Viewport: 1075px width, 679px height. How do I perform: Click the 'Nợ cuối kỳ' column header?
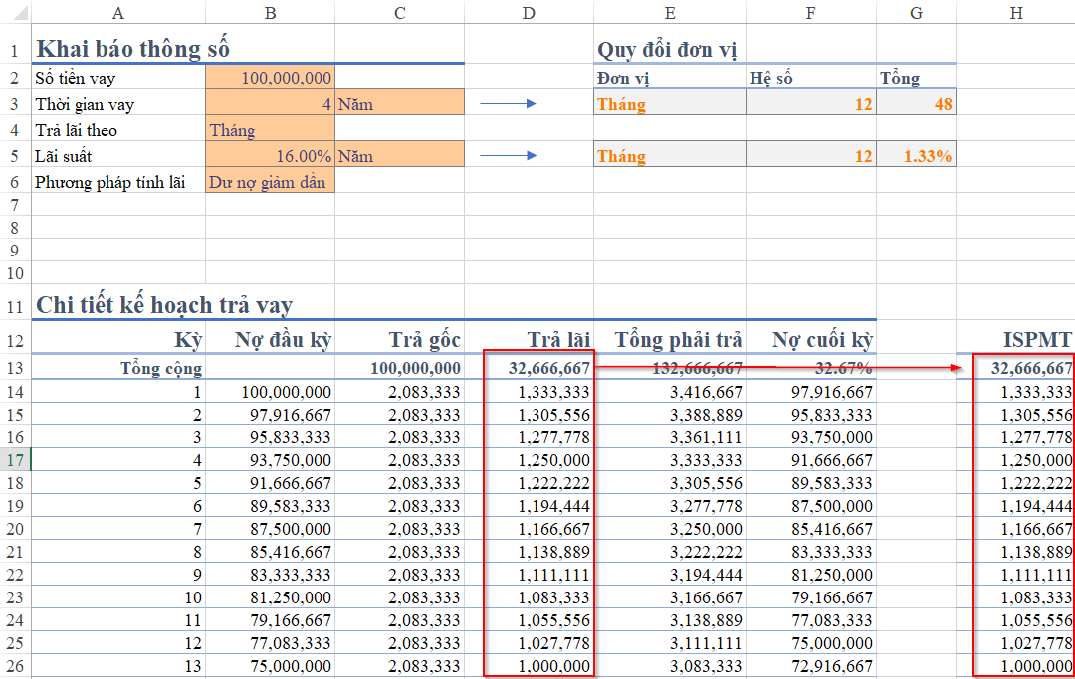pos(811,339)
